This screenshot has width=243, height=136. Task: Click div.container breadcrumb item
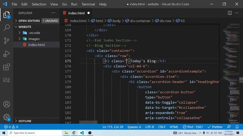[138, 21]
